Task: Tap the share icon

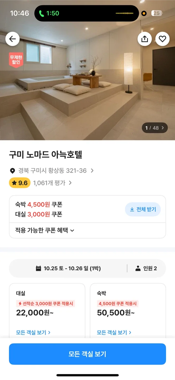Action: click(144, 39)
